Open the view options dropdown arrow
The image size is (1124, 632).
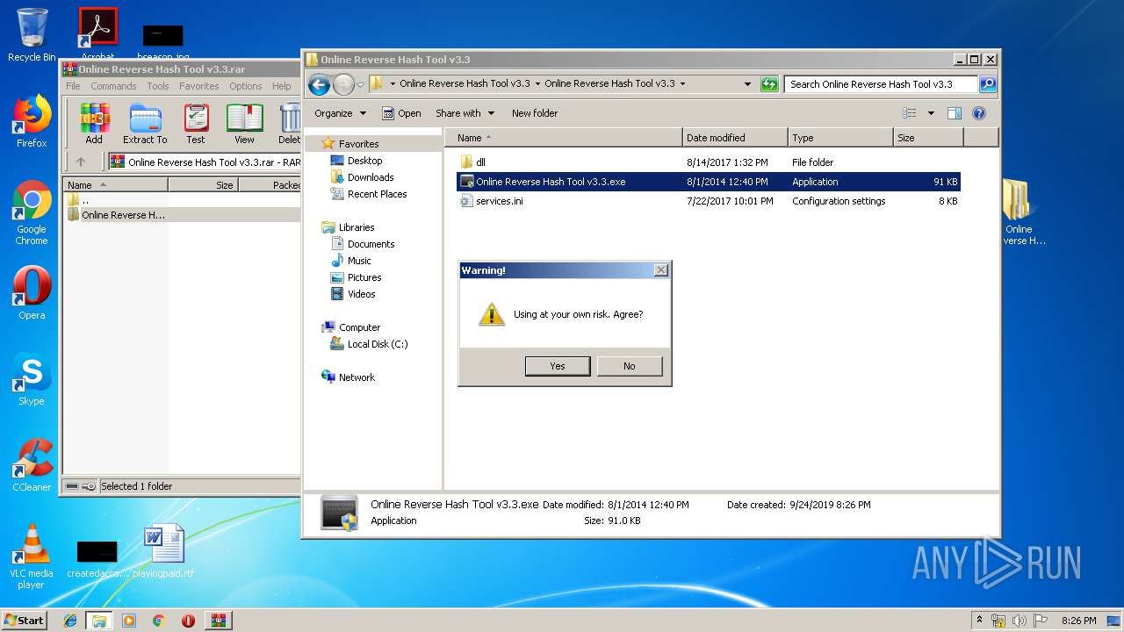[x=931, y=113]
